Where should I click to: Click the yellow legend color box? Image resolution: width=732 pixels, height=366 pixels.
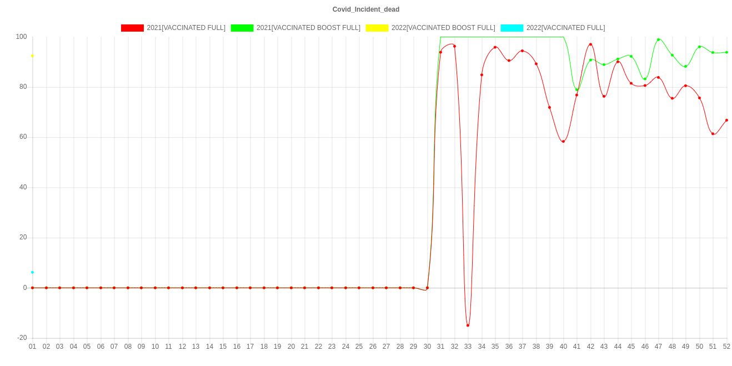[377, 28]
